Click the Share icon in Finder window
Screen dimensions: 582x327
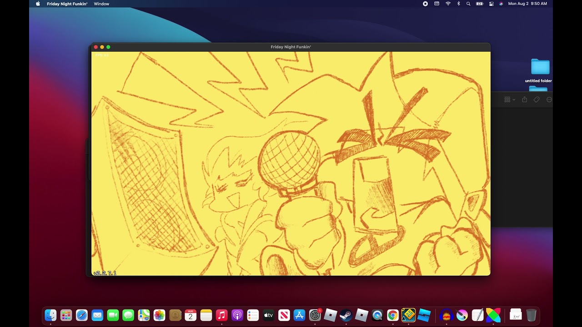(524, 99)
